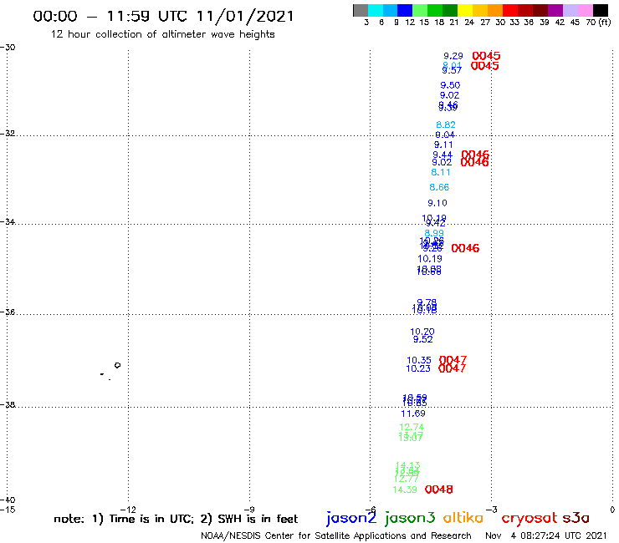The height and width of the screenshot is (543, 619).
Task: Click the black swatch ending the legend
Action: tap(601, 10)
